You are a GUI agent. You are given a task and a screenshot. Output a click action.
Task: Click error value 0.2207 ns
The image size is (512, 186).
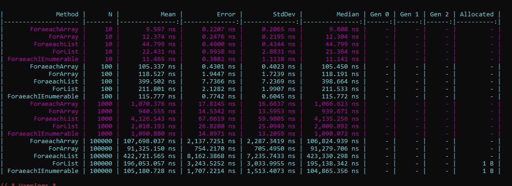coord(218,29)
